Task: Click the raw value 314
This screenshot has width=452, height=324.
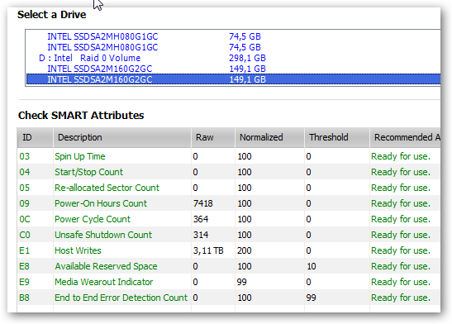Action: (201, 235)
